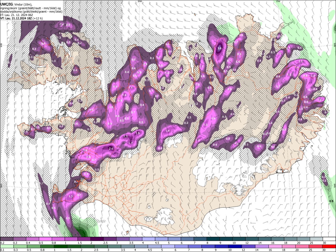This screenshot has width=336, height=252.
Task: Click the lower legend swatch starting at 2
Action: [88, 246]
